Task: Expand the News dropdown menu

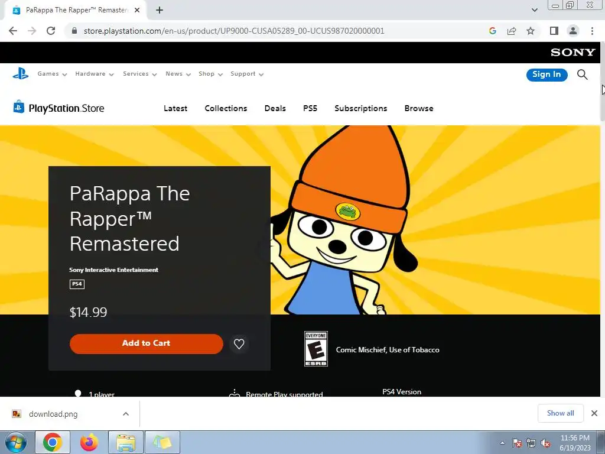Action: point(178,74)
